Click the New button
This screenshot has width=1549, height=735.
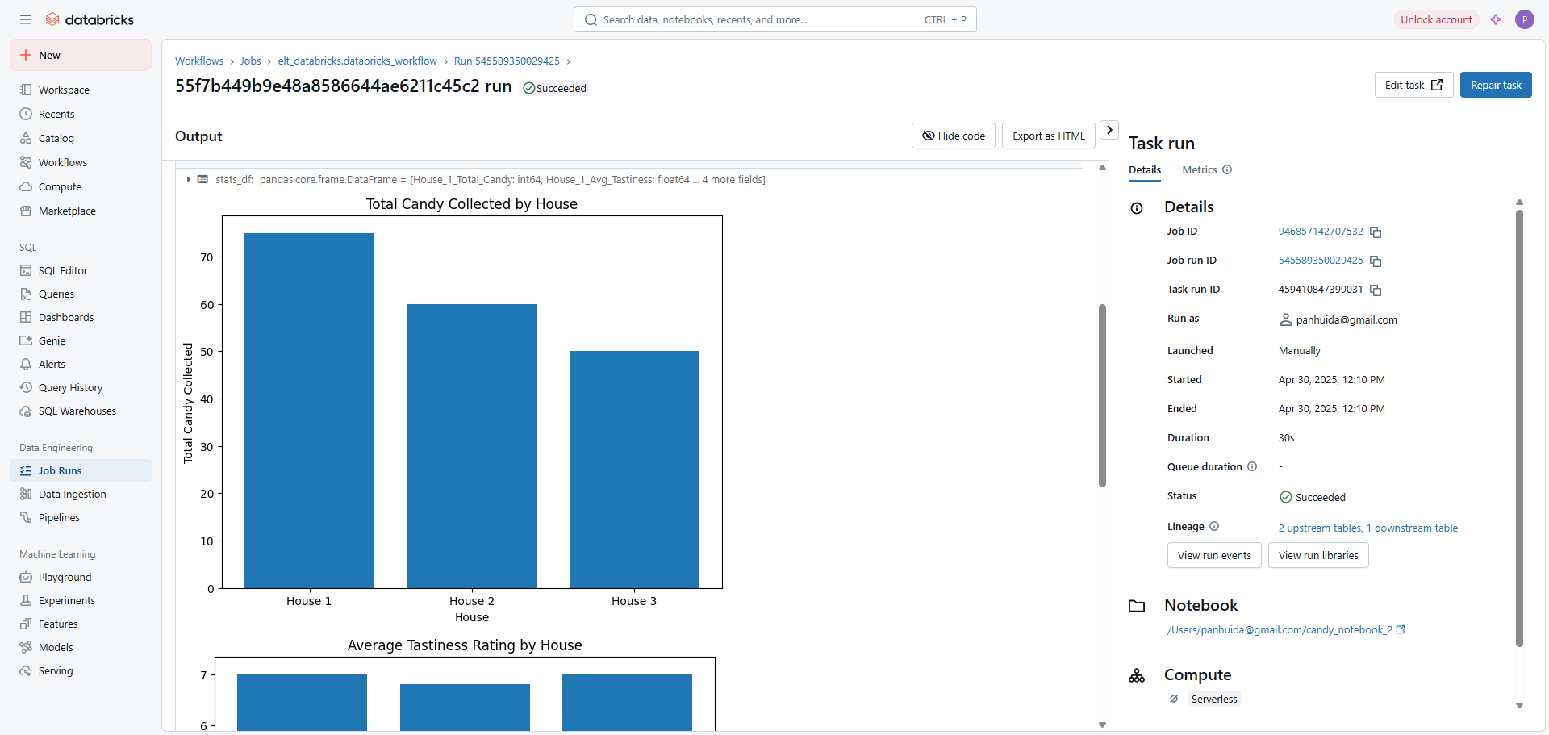coord(81,55)
